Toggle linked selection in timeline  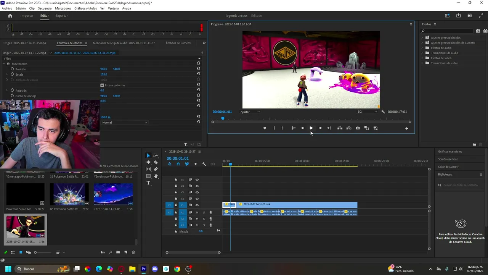click(x=187, y=164)
